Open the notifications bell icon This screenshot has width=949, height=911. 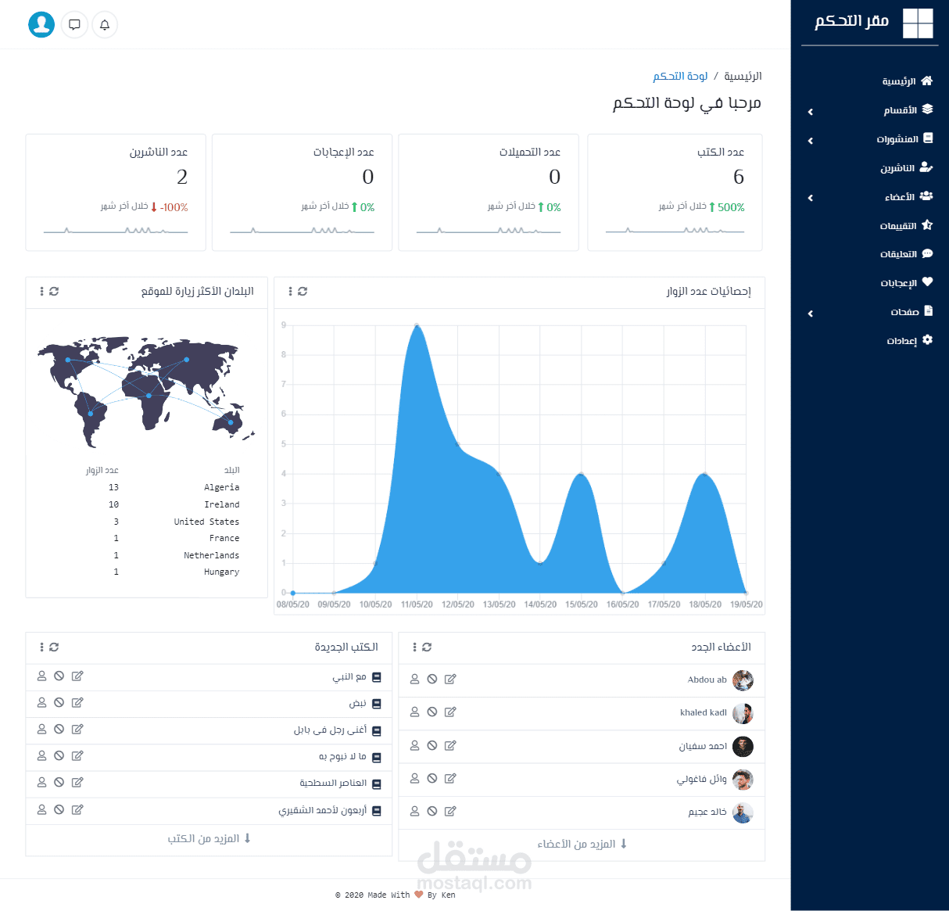pyautogui.click(x=105, y=25)
